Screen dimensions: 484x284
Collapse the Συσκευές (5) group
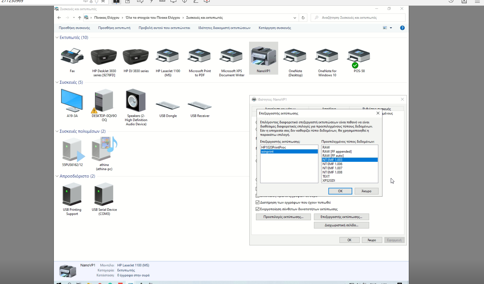pyautogui.click(x=57, y=82)
